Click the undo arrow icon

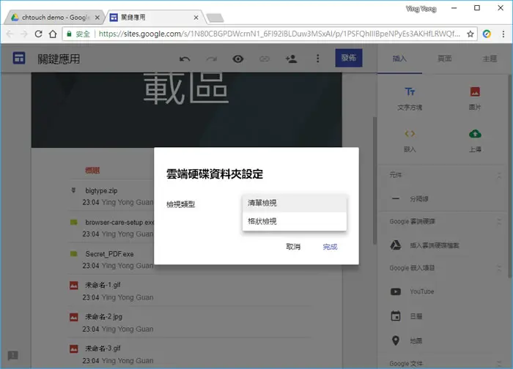click(x=185, y=59)
